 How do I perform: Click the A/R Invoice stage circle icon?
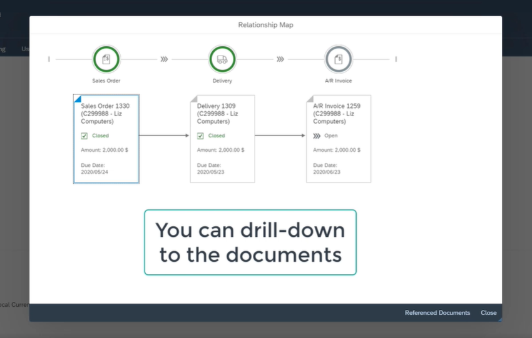click(x=338, y=59)
